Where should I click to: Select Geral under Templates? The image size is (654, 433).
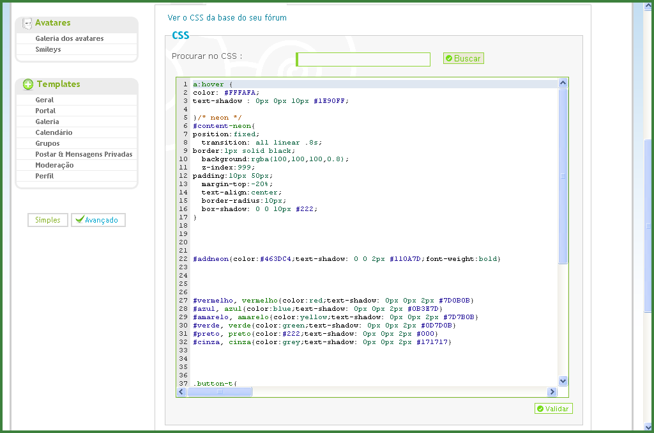click(x=44, y=100)
